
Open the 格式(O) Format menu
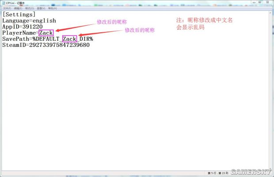pos(29,8)
